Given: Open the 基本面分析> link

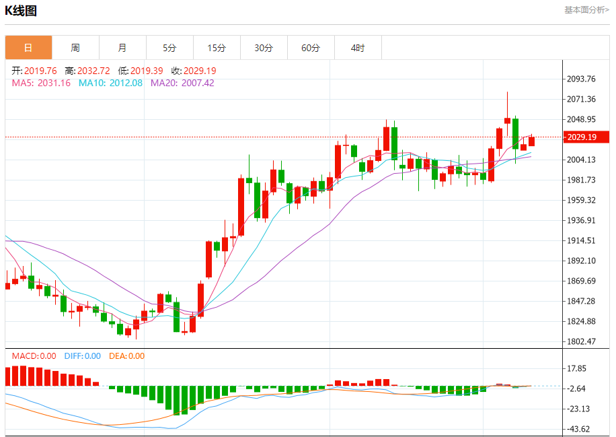Looking at the screenshot, I should point(586,10).
